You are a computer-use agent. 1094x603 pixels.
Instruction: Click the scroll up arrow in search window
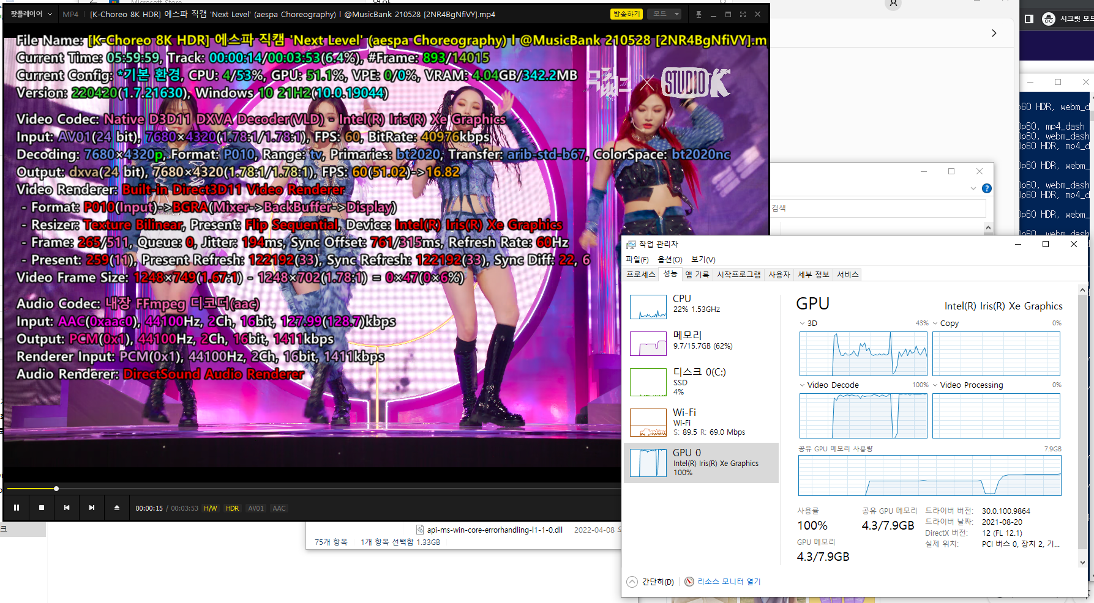pos(988,228)
